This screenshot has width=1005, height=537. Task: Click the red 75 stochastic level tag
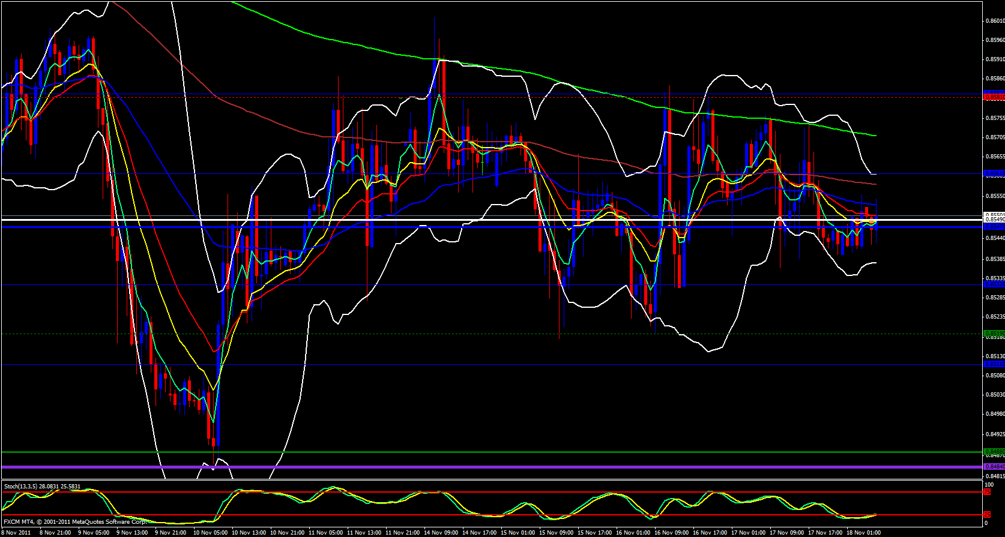(988, 492)
